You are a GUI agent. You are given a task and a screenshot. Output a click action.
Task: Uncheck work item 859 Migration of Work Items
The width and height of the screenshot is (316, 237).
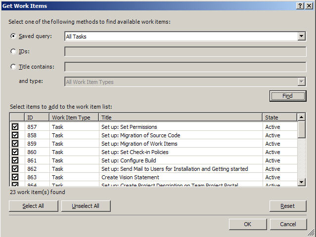[15, 144]
